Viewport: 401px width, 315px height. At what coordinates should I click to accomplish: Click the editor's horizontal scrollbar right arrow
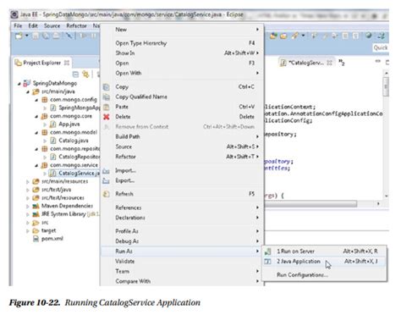[378, 203]
